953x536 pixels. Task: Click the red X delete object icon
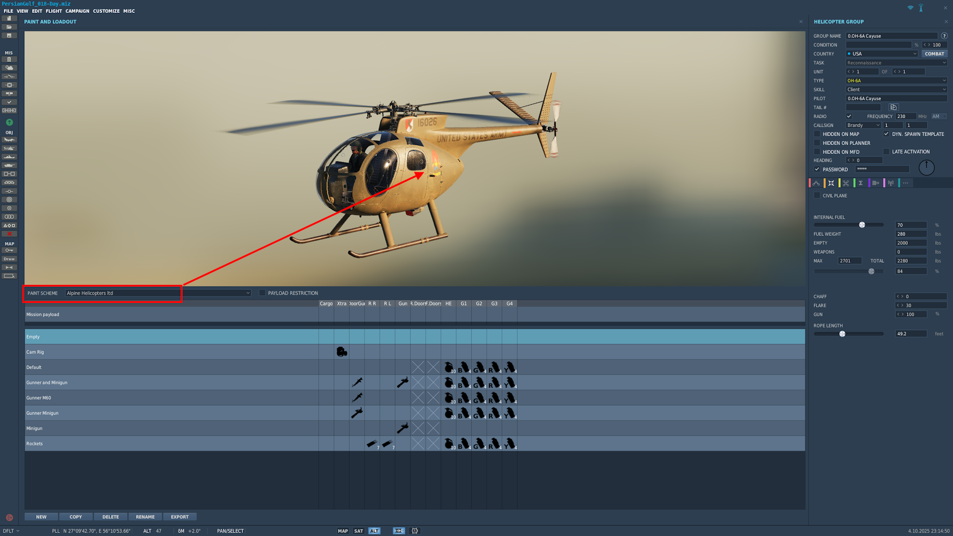tap(9, 234)
